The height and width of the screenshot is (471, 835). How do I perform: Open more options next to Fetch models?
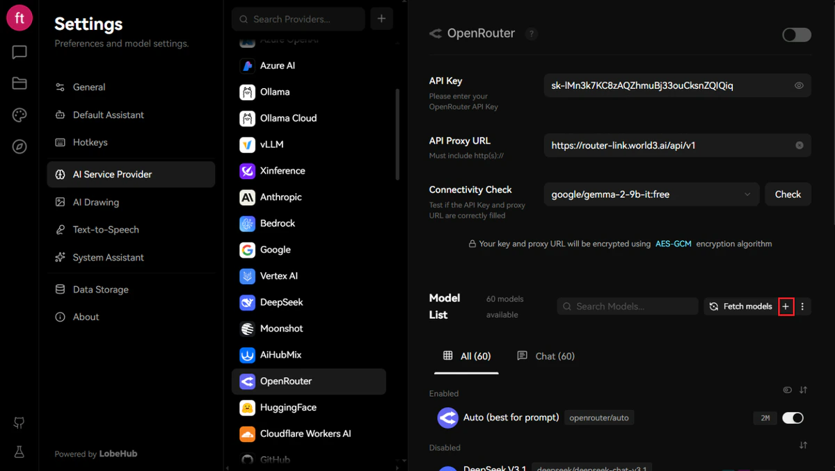point(802,306)
